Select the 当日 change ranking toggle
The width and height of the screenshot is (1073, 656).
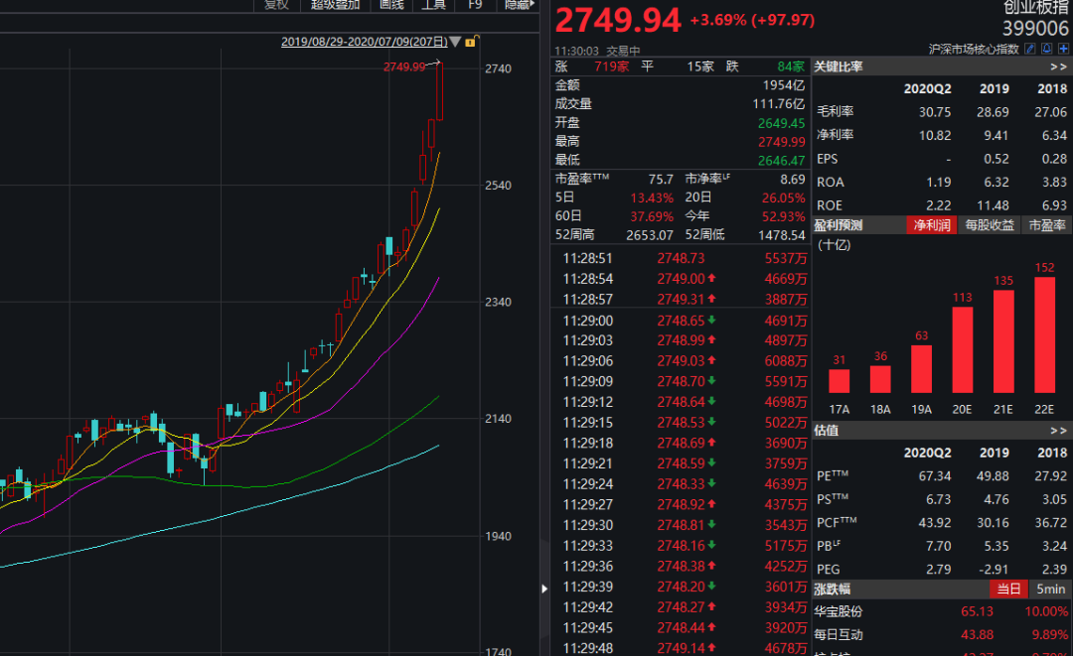1008,590
